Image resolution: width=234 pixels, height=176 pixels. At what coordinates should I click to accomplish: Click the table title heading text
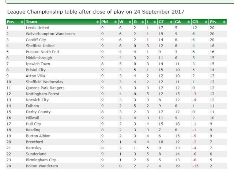point(96,12)
